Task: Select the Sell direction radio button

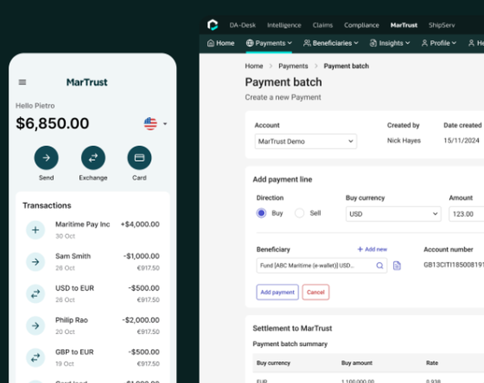Action: (300, 213)
